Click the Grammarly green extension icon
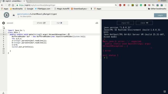Image resolution: width=168 pixels, height=94 pixels. (141, 5)
